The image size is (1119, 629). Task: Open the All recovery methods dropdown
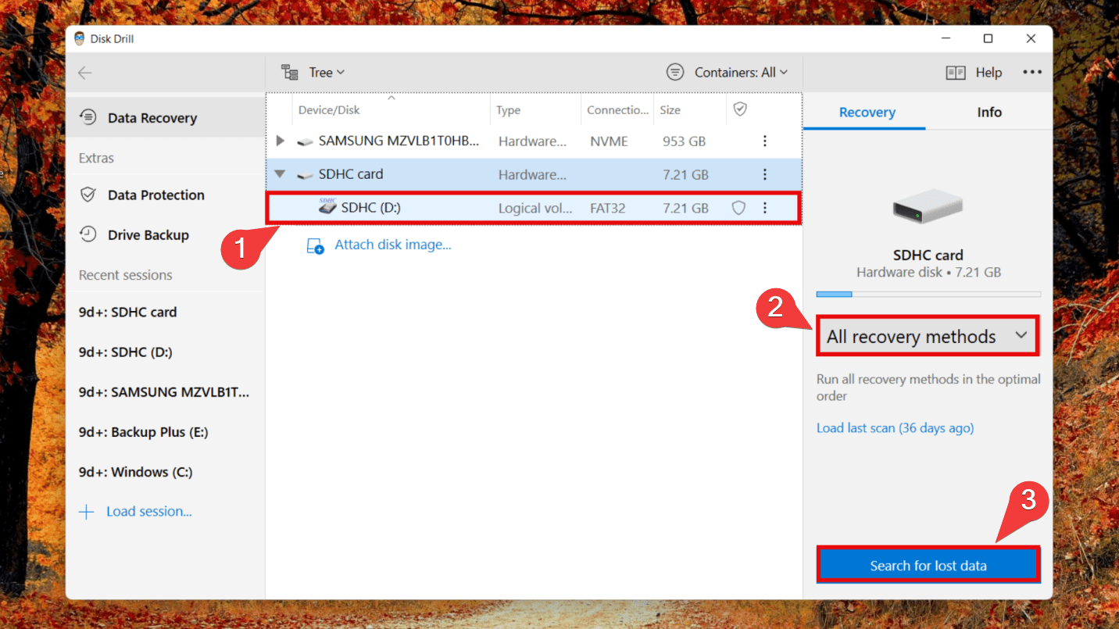point(928,337)
